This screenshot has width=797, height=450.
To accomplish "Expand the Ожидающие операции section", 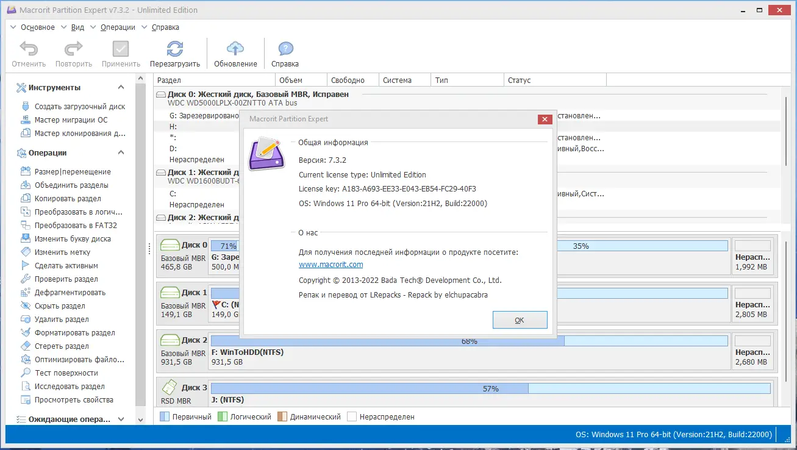I will pyautogui.click(x=121, y=419).
